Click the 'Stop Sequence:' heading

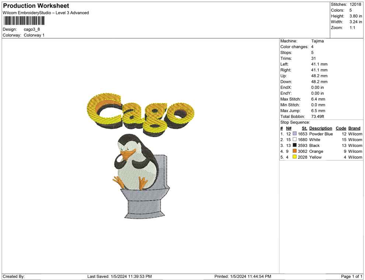[x=295, y=122]
